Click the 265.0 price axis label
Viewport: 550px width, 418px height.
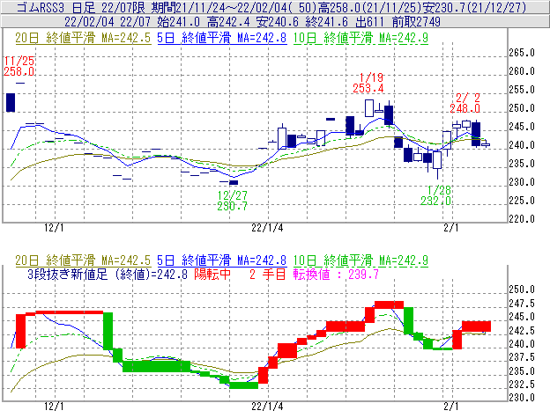522,53
